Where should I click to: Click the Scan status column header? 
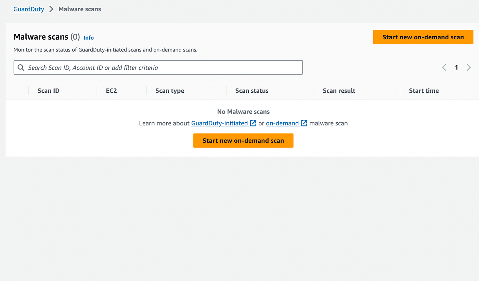[x=252, y=91]
